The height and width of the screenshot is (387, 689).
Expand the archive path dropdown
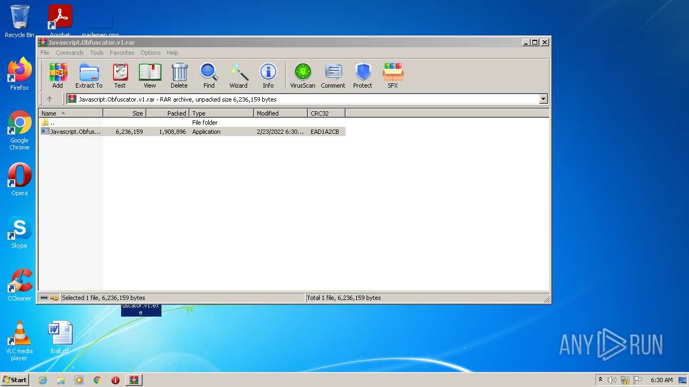(543, 99)
